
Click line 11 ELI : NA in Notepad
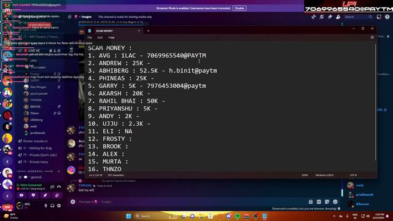(x=110, y=131)
